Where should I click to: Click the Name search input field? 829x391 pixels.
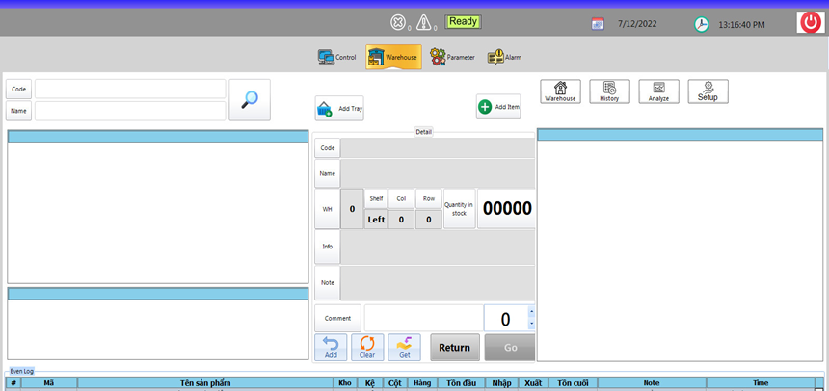pos(130,111)
